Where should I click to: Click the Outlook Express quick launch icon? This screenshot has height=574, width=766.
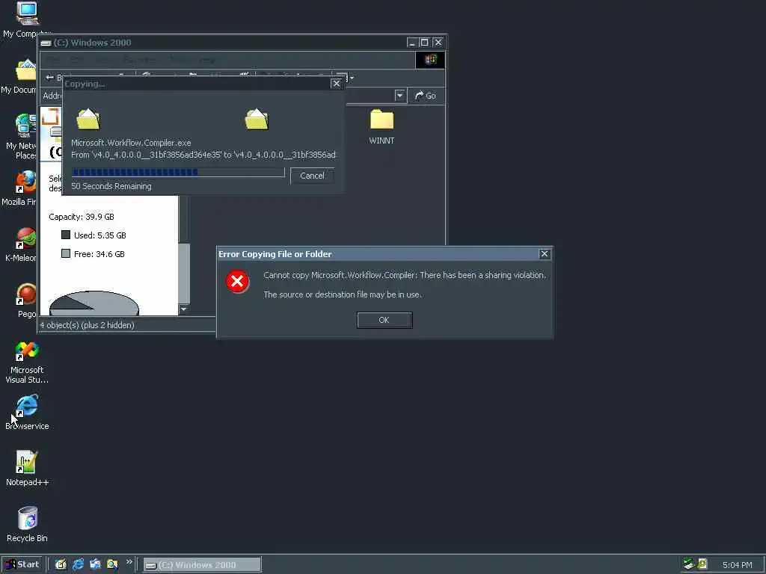tap(95, 564)
